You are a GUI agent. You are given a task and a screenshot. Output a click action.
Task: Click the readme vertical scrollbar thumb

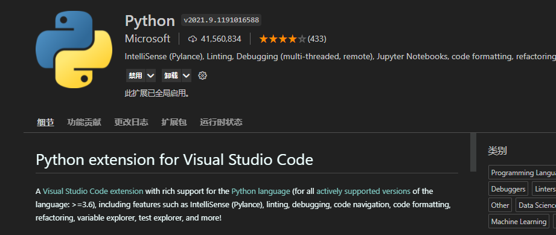pos(473,152)
